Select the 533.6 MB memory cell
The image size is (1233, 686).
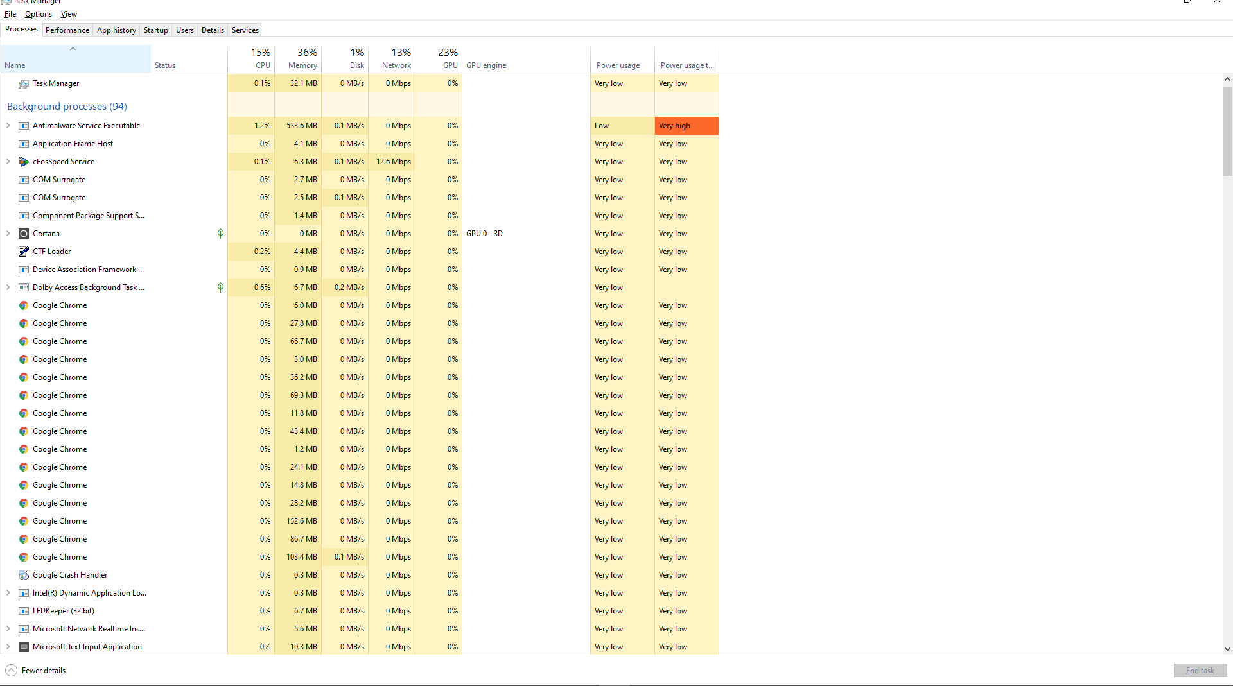pyautogui.click(x=298, y=126)
